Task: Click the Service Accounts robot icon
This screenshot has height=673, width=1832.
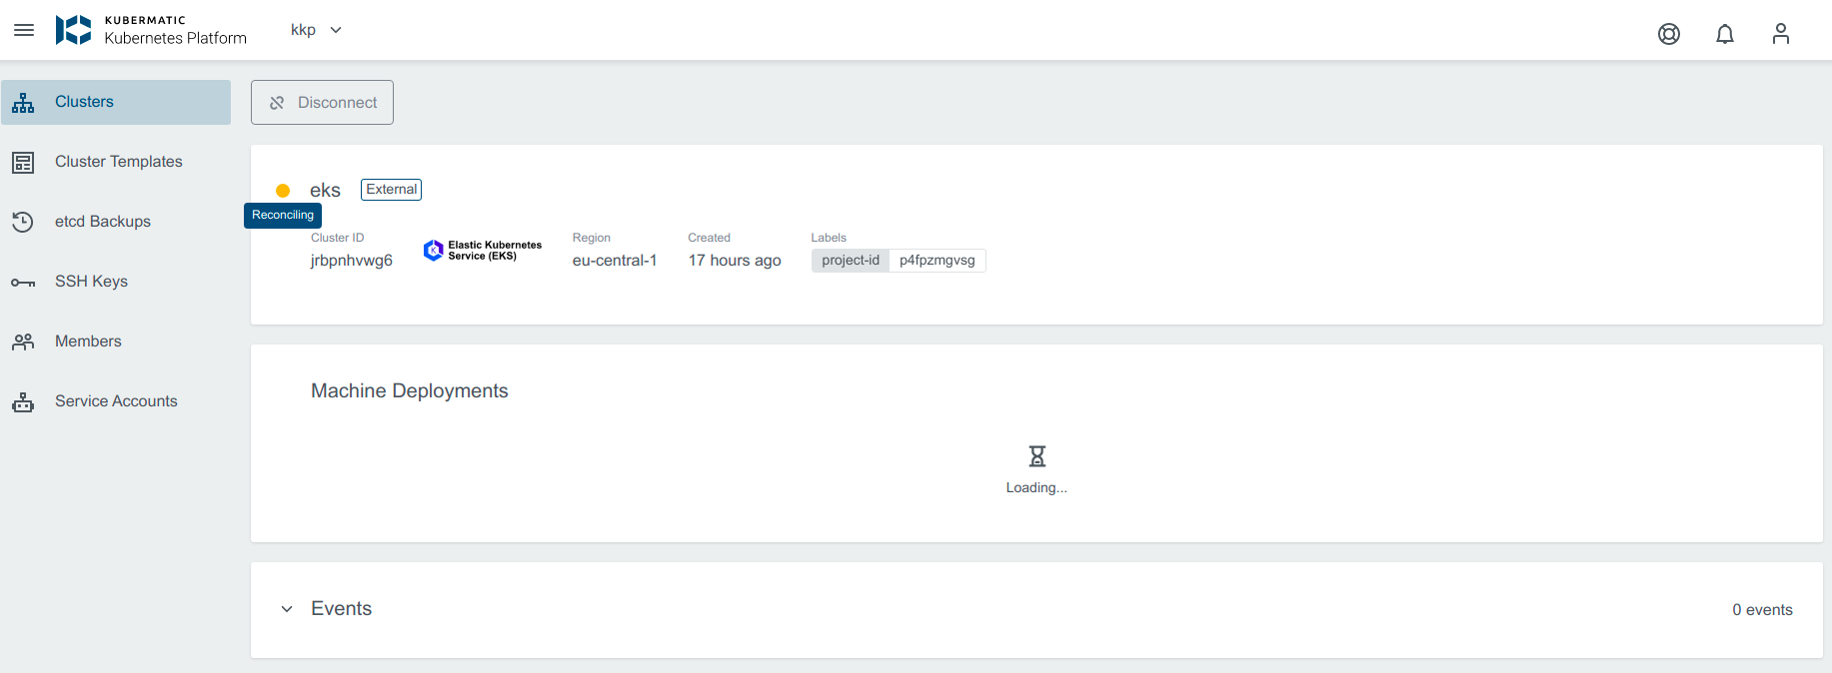Action: click(23, 402)
